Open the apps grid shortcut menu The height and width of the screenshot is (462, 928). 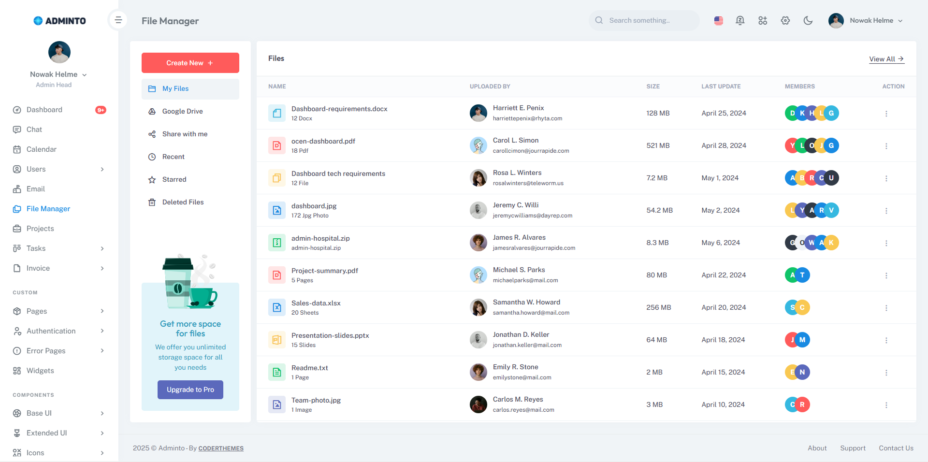click(763, 20)
